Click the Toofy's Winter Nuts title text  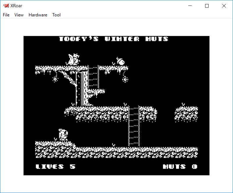114,39
